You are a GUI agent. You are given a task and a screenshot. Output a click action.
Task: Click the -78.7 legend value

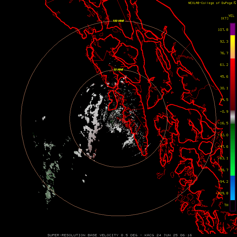pos(223,170)
